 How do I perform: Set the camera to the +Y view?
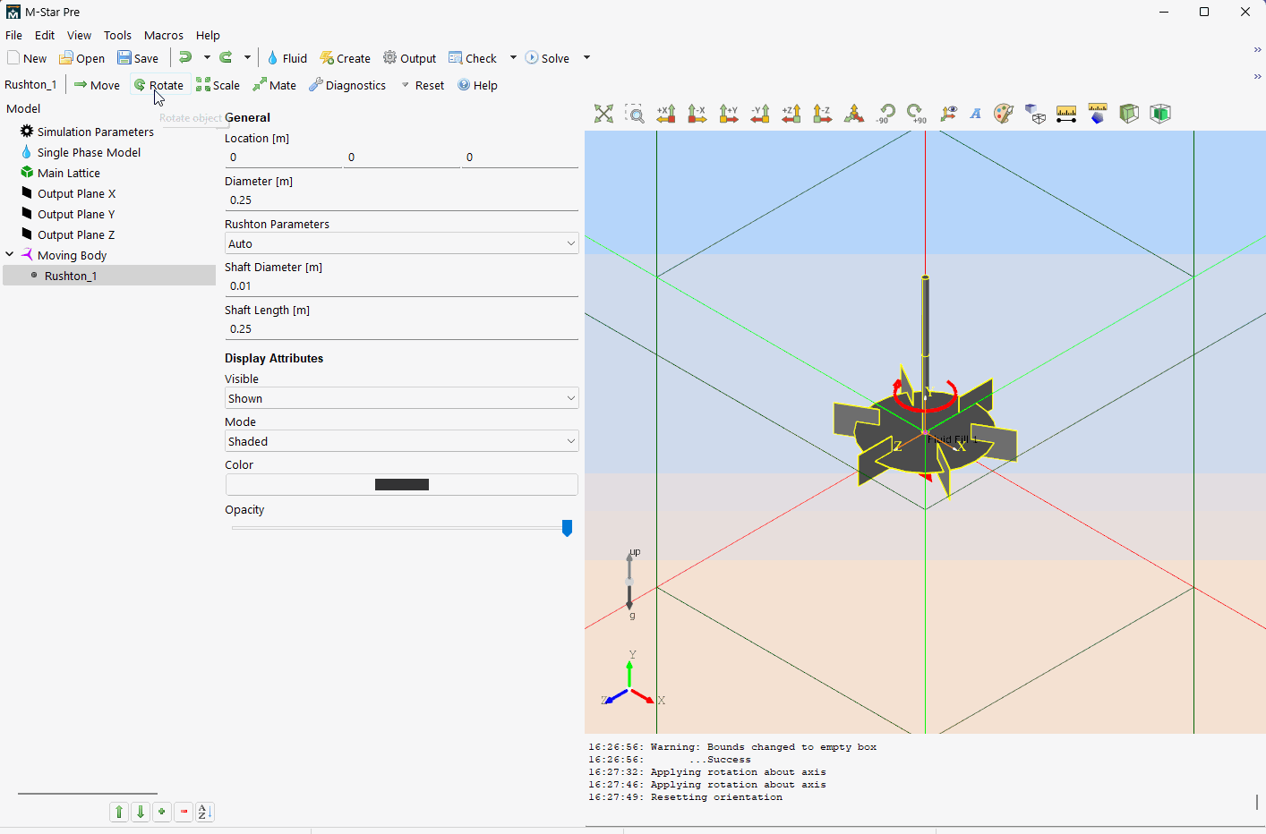(x=729, y=114)
